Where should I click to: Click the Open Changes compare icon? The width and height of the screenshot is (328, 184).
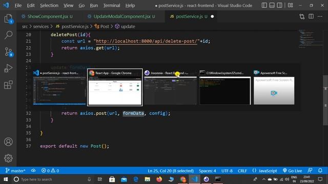click(x=302, y=16)
